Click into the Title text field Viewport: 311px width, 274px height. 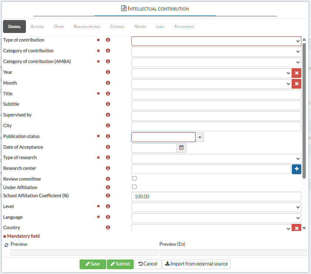pyautogui.click(x=216, y=95)
